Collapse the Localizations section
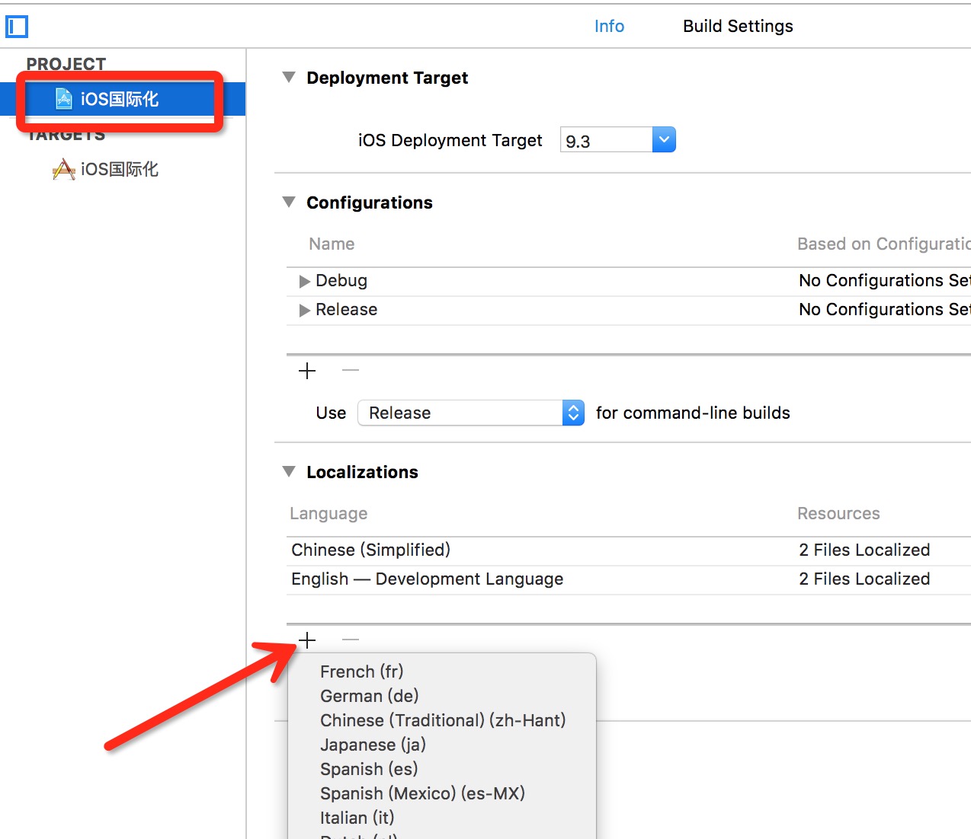Image resolution: width=971 pixels, height=839 pixels. click(289, 472)
